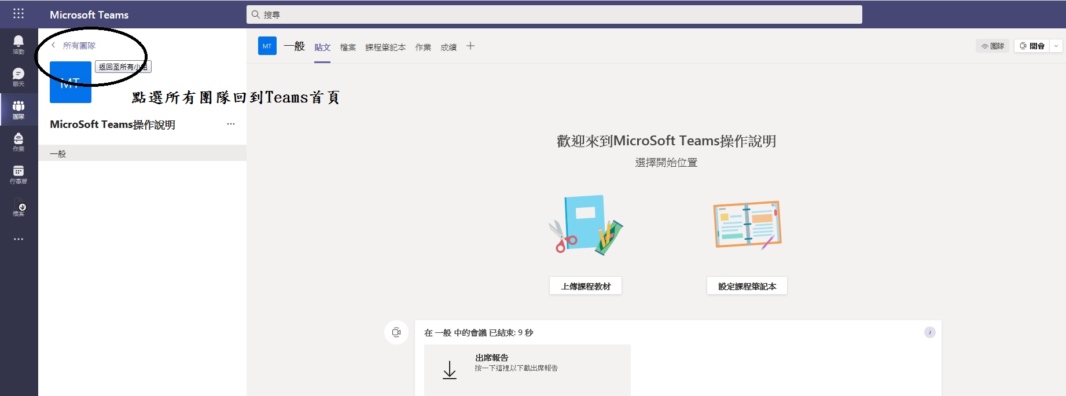The width and height of the screenshot is (1066, 396).
Task: Click the search box
Action: click(554, 14)
